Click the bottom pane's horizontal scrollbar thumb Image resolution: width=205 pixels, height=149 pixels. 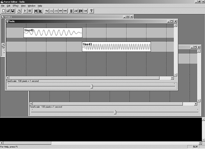pos(27,143)
